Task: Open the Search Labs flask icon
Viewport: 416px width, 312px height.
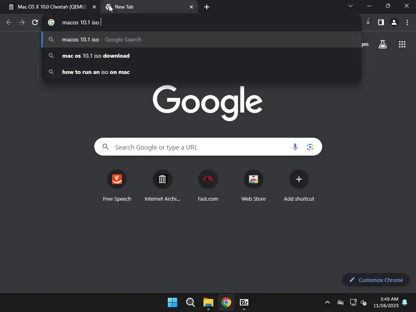Action: 383,44
